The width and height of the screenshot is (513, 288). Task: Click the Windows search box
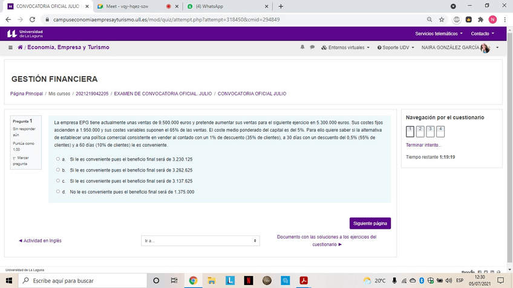click(x=82, y=281)
